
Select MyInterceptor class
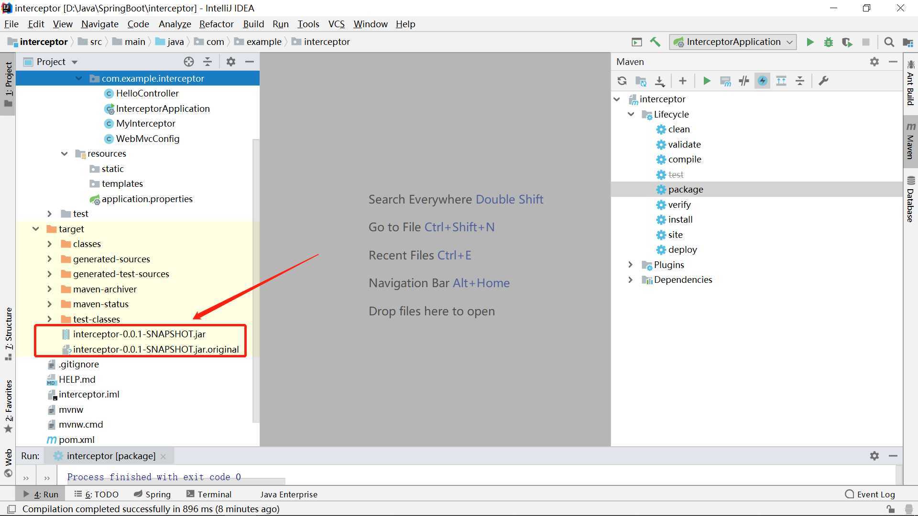click(145, 123)
